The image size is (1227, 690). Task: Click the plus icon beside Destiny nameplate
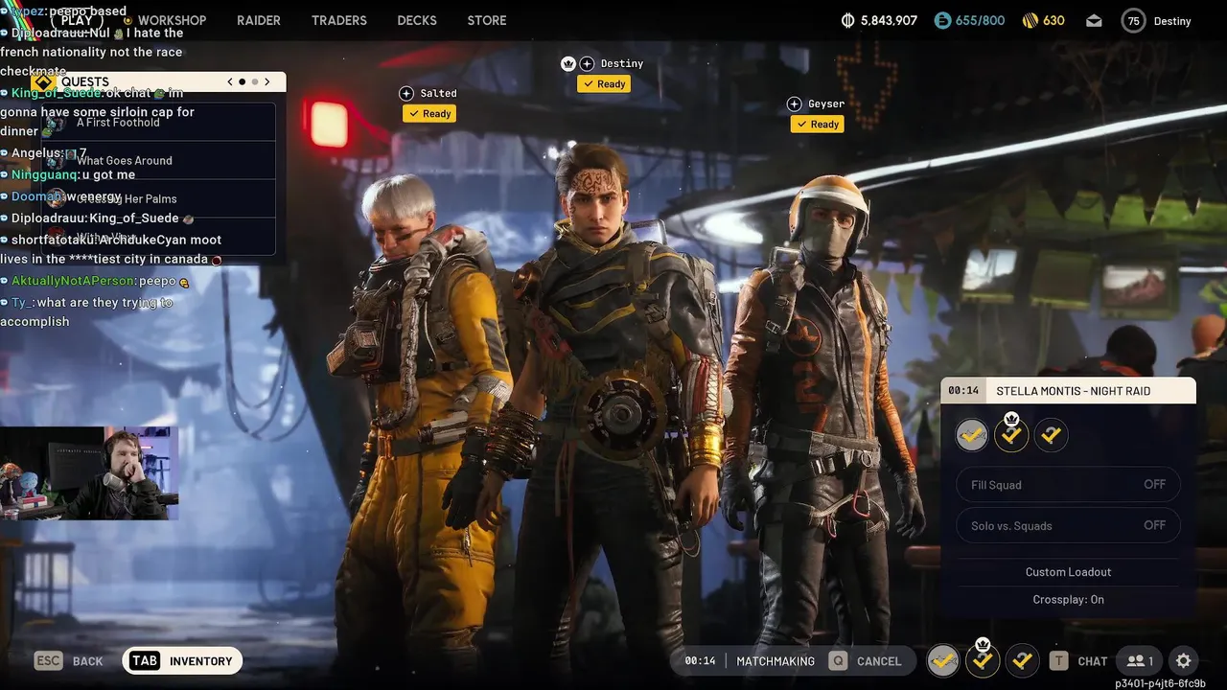[x=587, y=63]
